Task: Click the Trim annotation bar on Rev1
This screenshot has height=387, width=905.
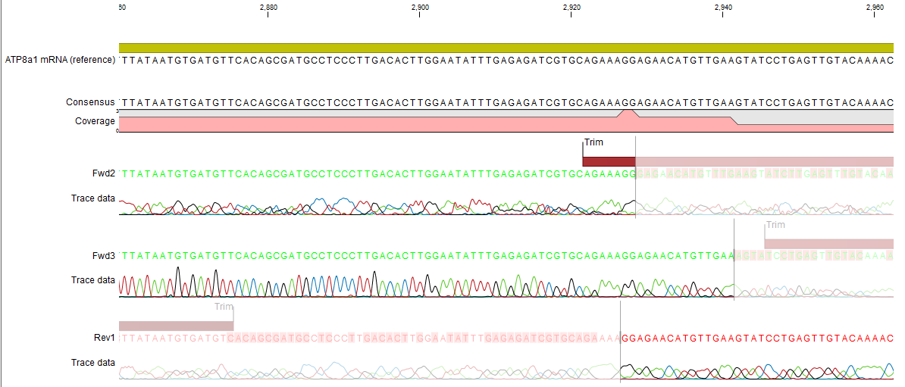Action: [176, 326]
